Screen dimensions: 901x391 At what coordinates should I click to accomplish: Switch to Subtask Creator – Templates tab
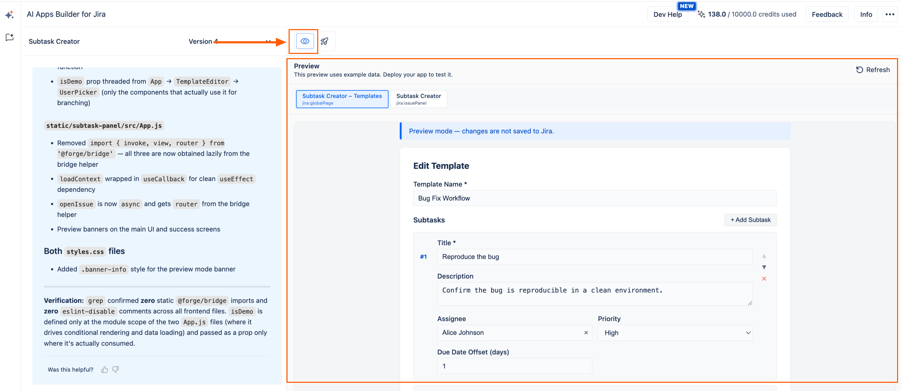click(x=342, y=99)
